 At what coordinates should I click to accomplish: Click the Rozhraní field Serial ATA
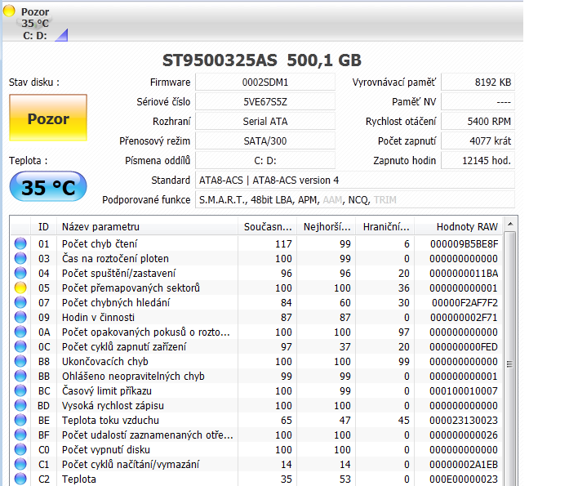(x=265, y=121)
